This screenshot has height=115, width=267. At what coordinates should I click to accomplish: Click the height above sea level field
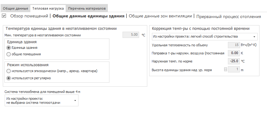234,69
